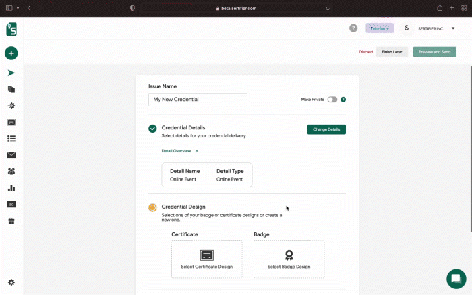Click the Discard link
The width and height of the screenshot is (472, 295).
365,52
